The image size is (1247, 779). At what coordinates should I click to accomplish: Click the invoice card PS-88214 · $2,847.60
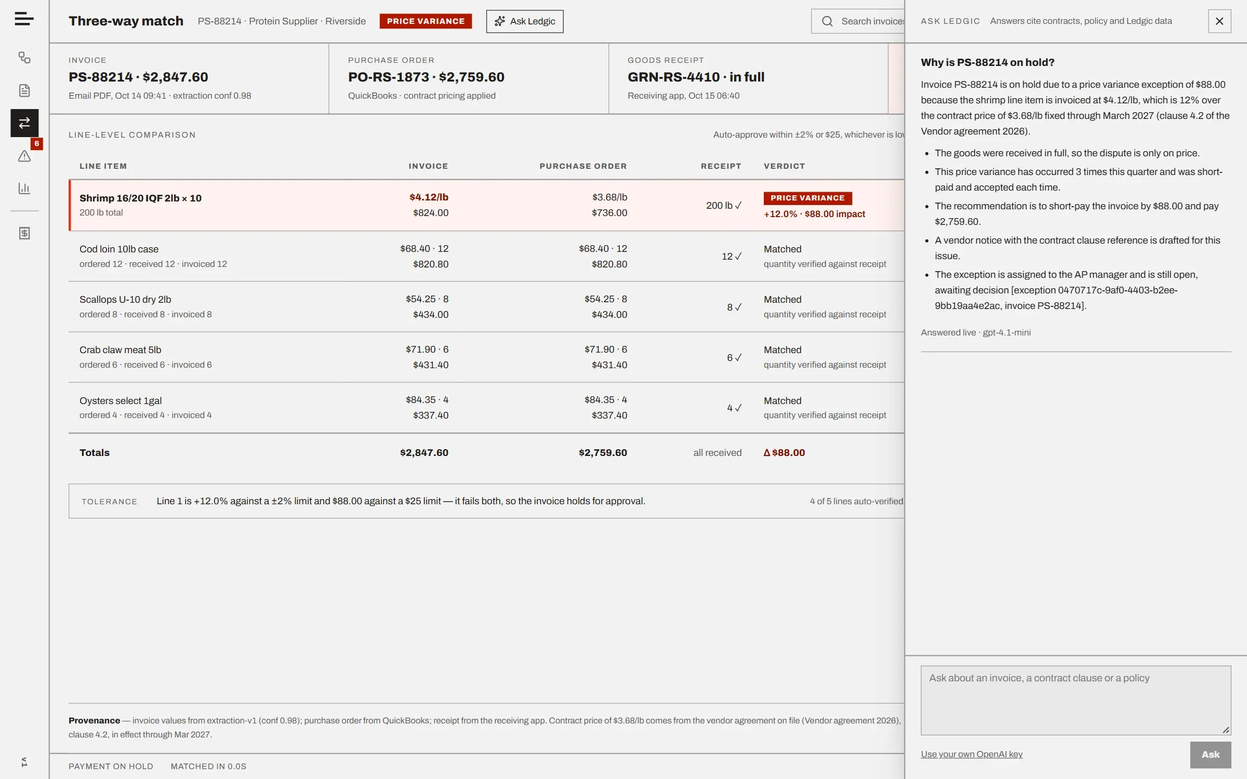point(189,78)
